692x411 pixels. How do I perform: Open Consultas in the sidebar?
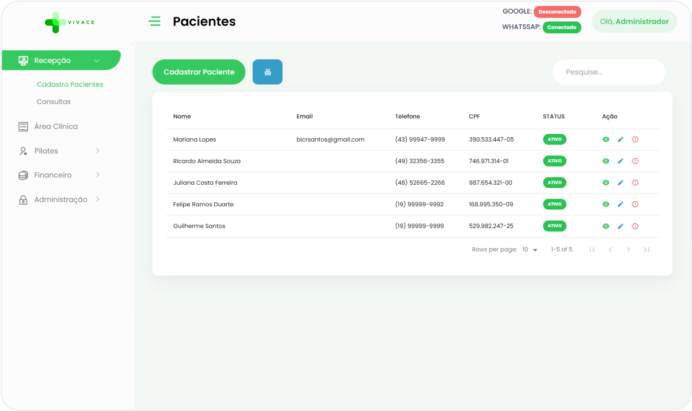(x=53, y=102)
